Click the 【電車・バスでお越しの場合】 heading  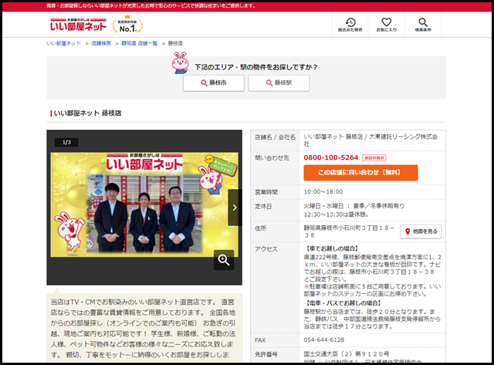click(x=343, y=303)
